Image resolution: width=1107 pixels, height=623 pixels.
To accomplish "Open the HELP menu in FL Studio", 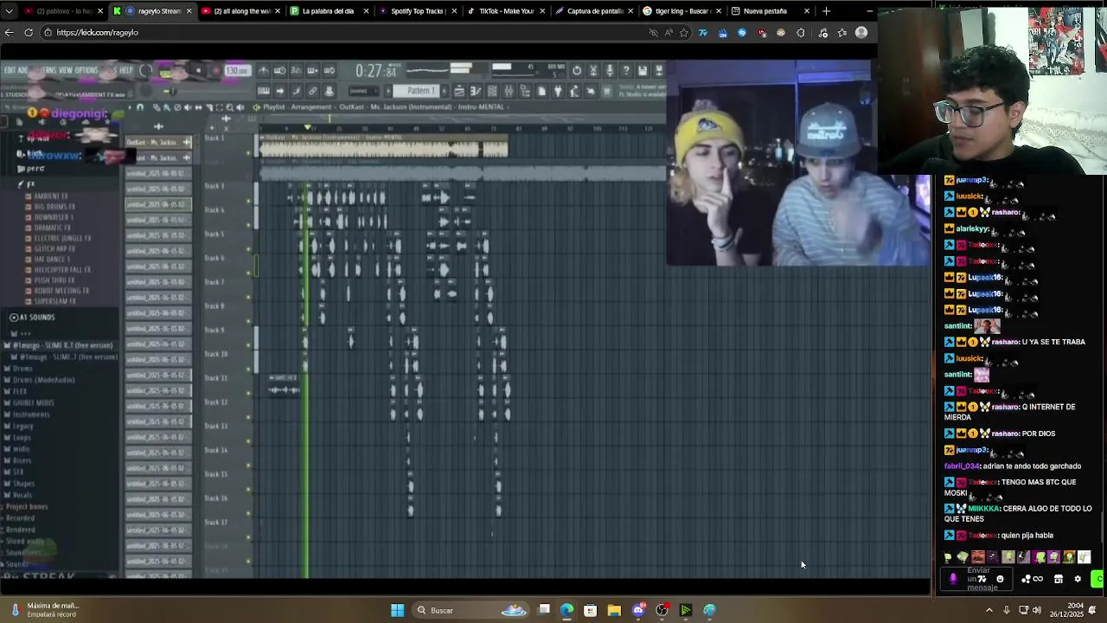I will pyautogui.click(x=126, y=70).
